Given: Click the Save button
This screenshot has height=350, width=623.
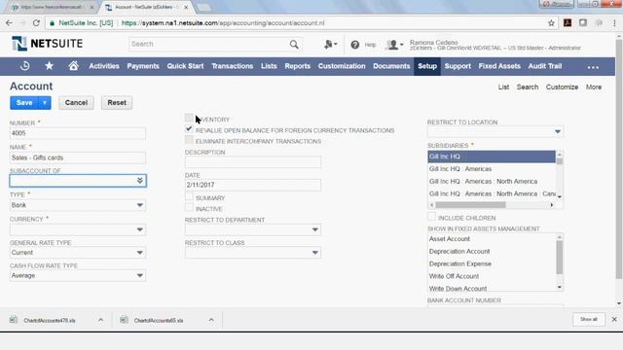Looking at the screenshot, I should (24, 103).
